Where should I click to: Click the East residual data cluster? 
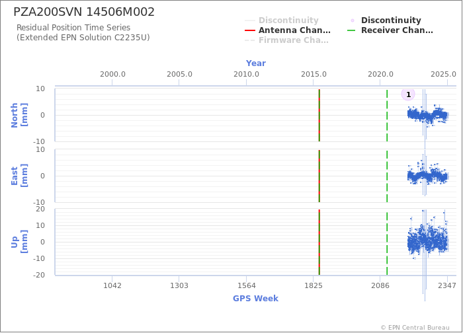point(427,176)
